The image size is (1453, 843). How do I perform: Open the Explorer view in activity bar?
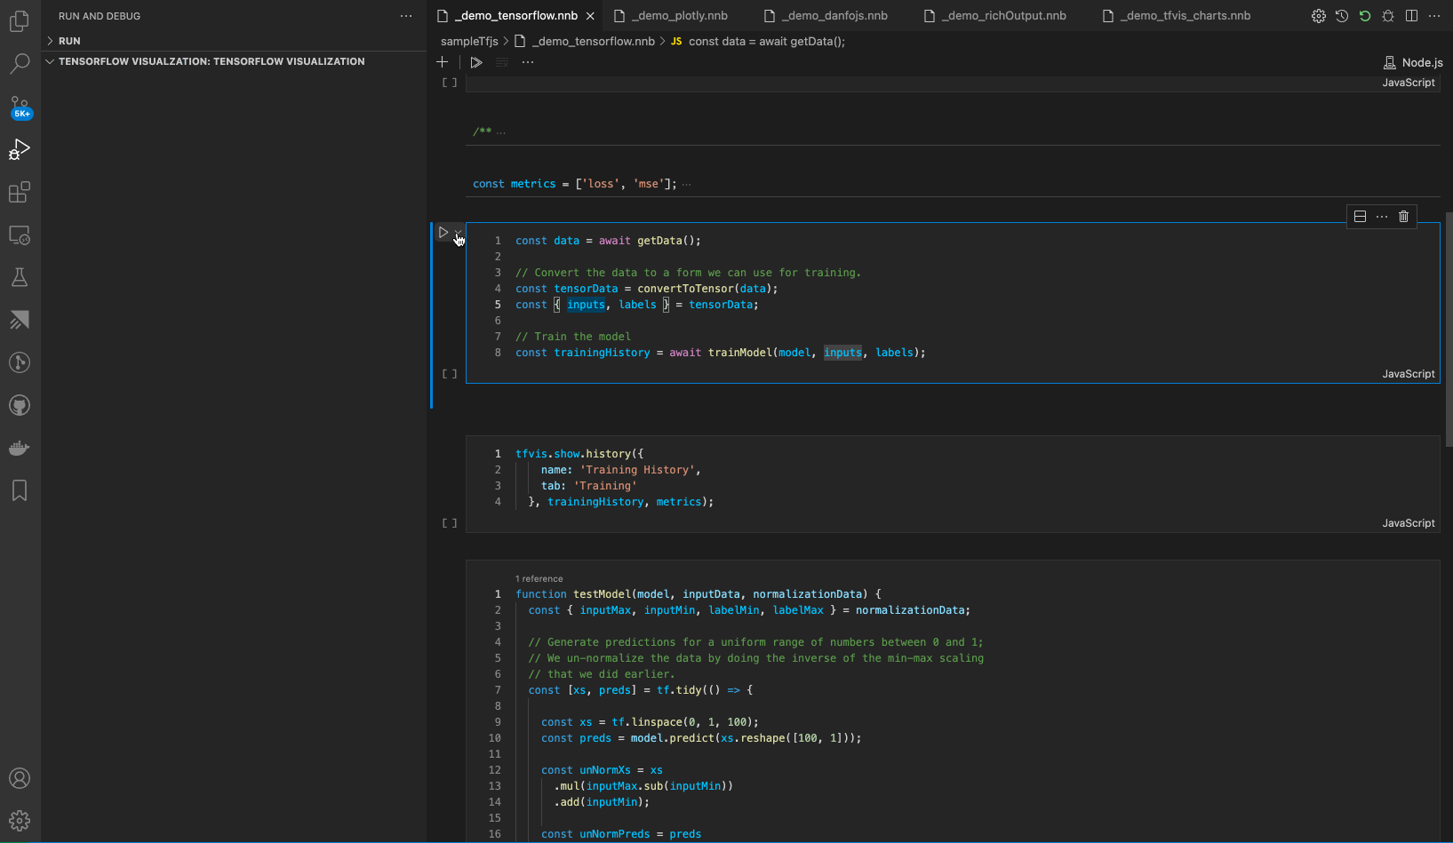pyautogui.click(x=20, y=20)
